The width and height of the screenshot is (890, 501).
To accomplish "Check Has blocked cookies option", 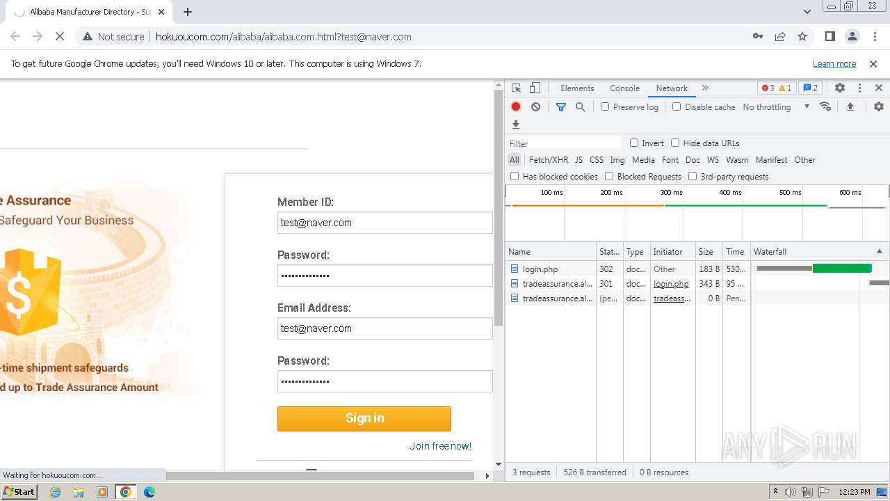I will pyautogui.click(x=515, y=177).
